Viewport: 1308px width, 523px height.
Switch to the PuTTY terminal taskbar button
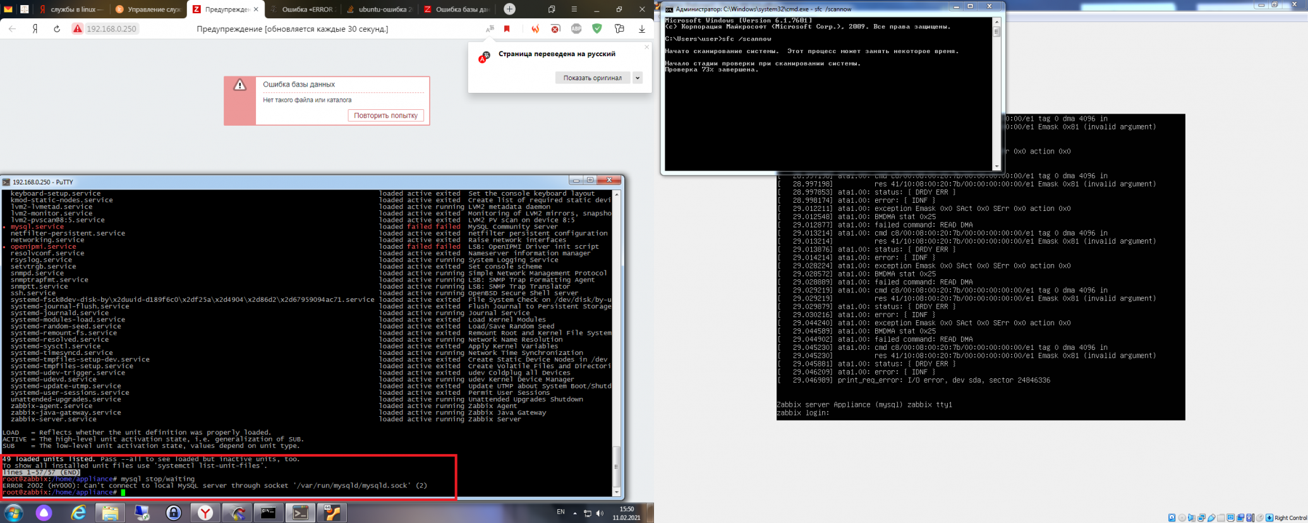300,513
